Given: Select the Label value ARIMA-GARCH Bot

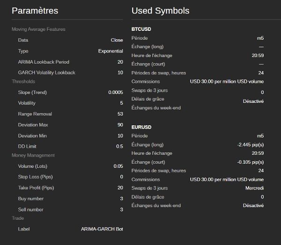Looking at the screenshot, I should 102,229.
